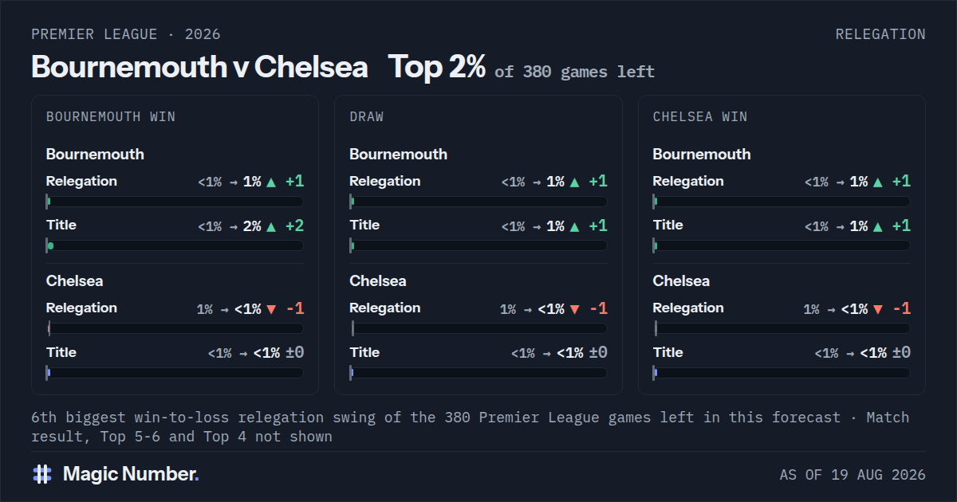Click green up arrow for Bournemouth Win Title
957x502 pixels.
click(x=271, y=226)
